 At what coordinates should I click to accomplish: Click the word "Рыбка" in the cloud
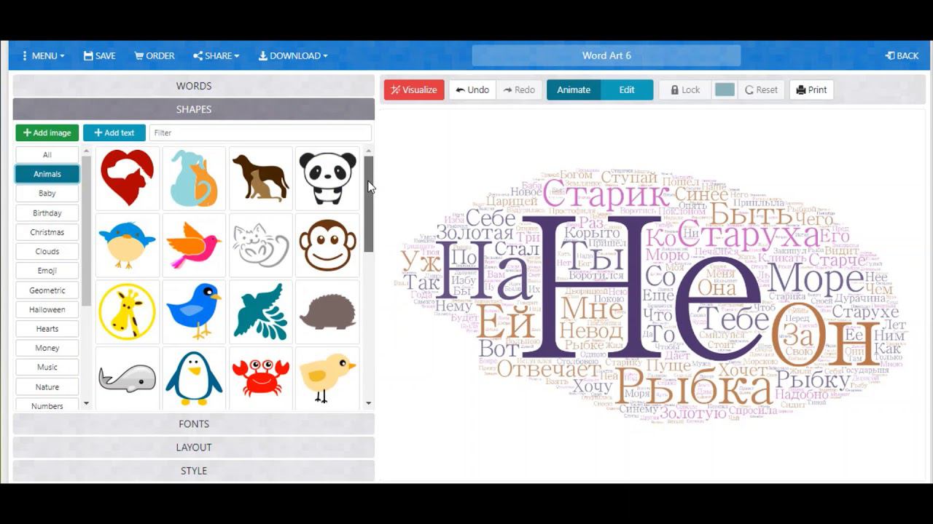pyautogui.click(x=694, y=386)
